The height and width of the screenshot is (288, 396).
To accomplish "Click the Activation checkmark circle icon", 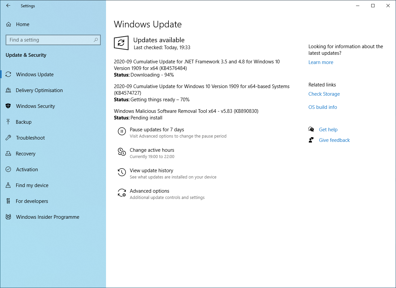I will 8,169.
